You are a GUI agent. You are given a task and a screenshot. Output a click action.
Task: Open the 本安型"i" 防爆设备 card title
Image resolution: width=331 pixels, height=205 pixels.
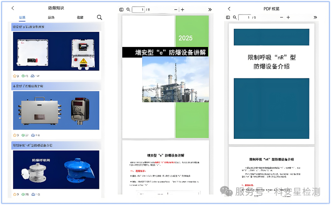(28, 86)
